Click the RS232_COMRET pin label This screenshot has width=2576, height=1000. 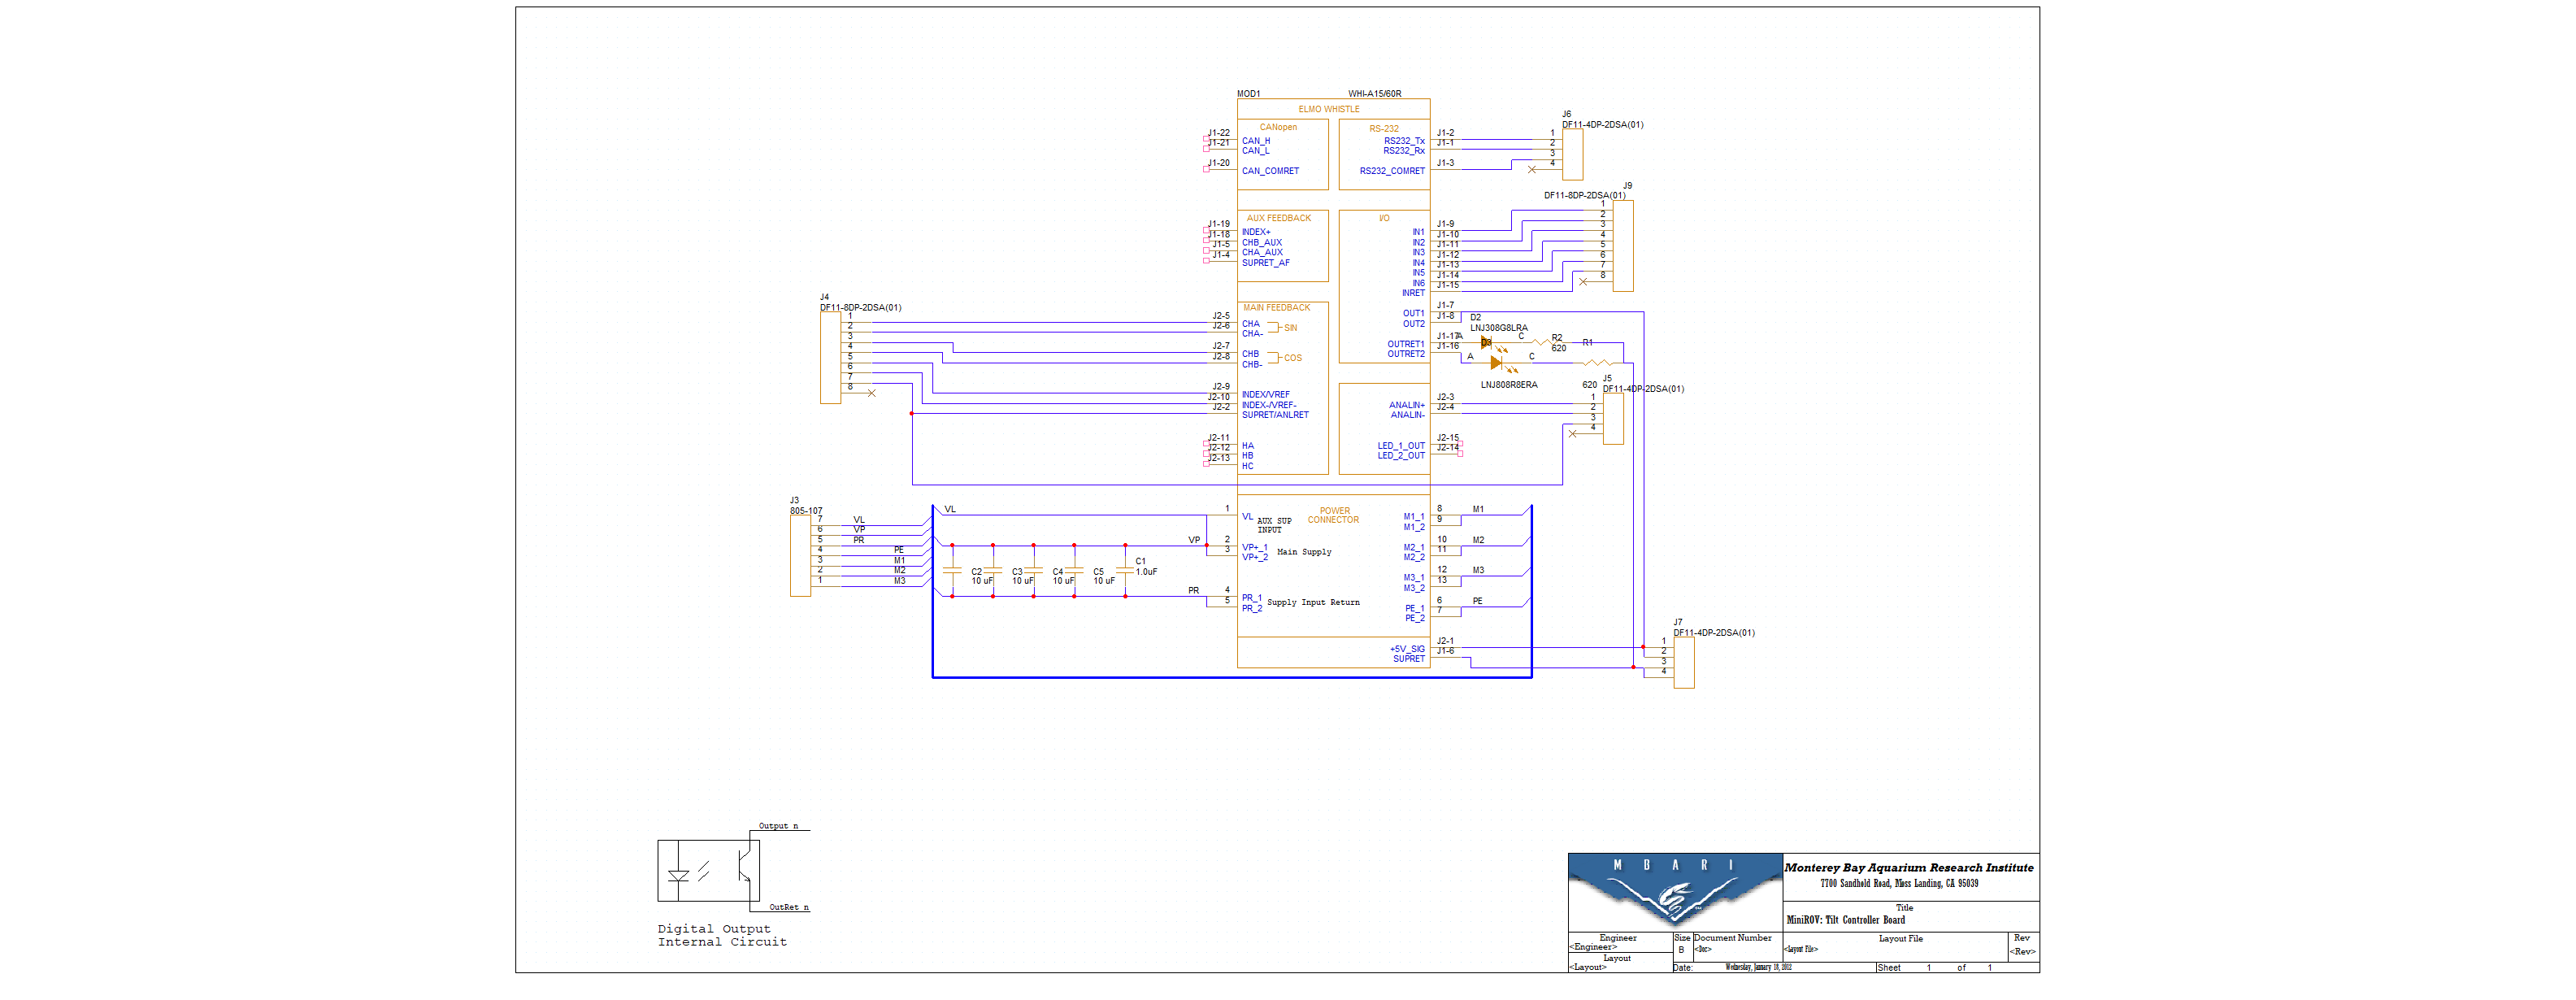[x=1392, y=171]
